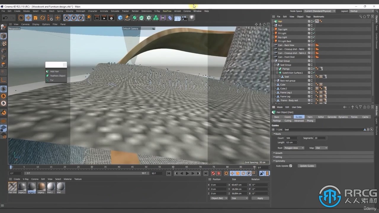Open the Map Old dropdown

[321, 148]
